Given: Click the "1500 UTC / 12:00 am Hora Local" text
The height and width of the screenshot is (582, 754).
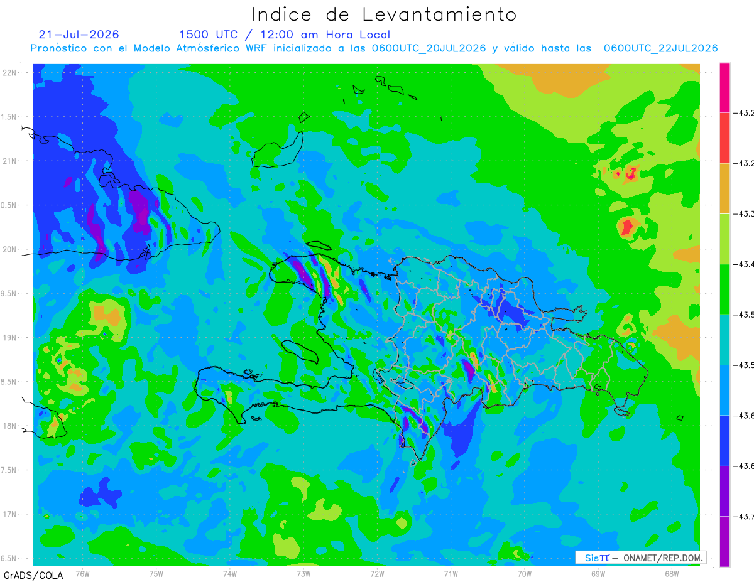Looking at the screenshot, I should click(285, 35).
